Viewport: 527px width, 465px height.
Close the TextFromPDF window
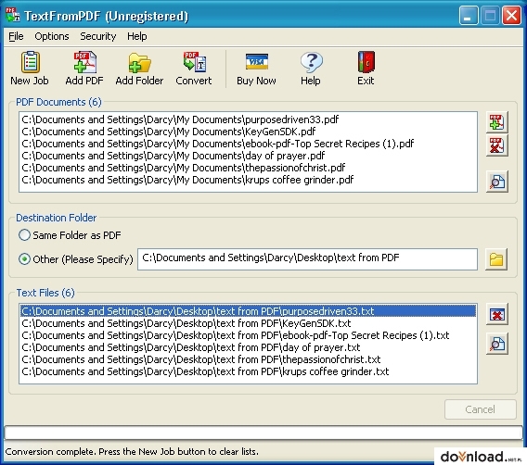[511, 16]
